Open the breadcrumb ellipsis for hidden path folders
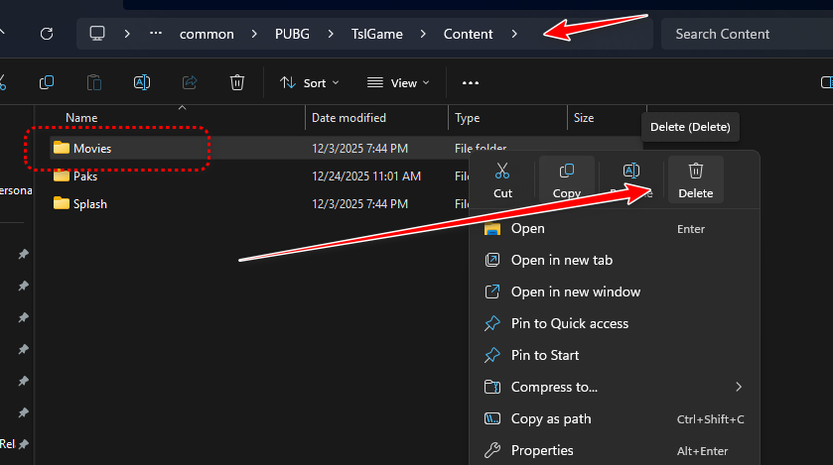 tap(156, 34)
